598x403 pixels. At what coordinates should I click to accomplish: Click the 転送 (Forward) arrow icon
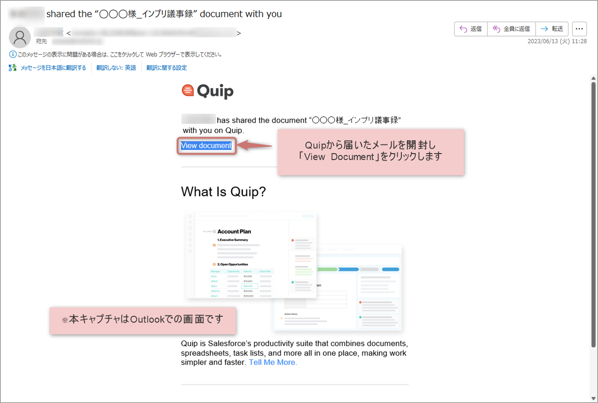click(545, 29)
